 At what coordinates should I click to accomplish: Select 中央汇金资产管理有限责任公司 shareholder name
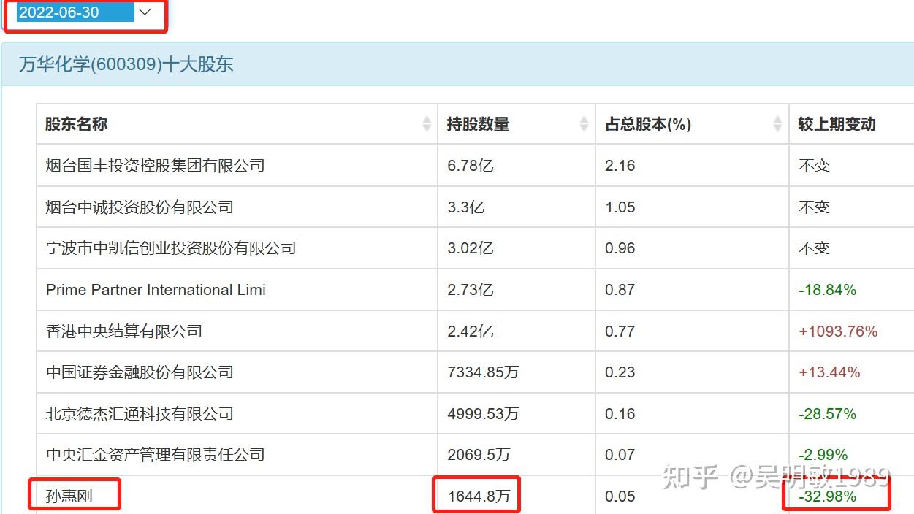pyautogui.click(x=155, y=455)
